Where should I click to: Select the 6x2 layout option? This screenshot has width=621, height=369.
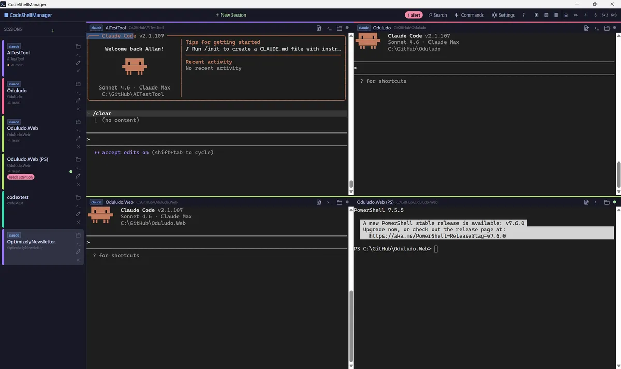point(604,15)
